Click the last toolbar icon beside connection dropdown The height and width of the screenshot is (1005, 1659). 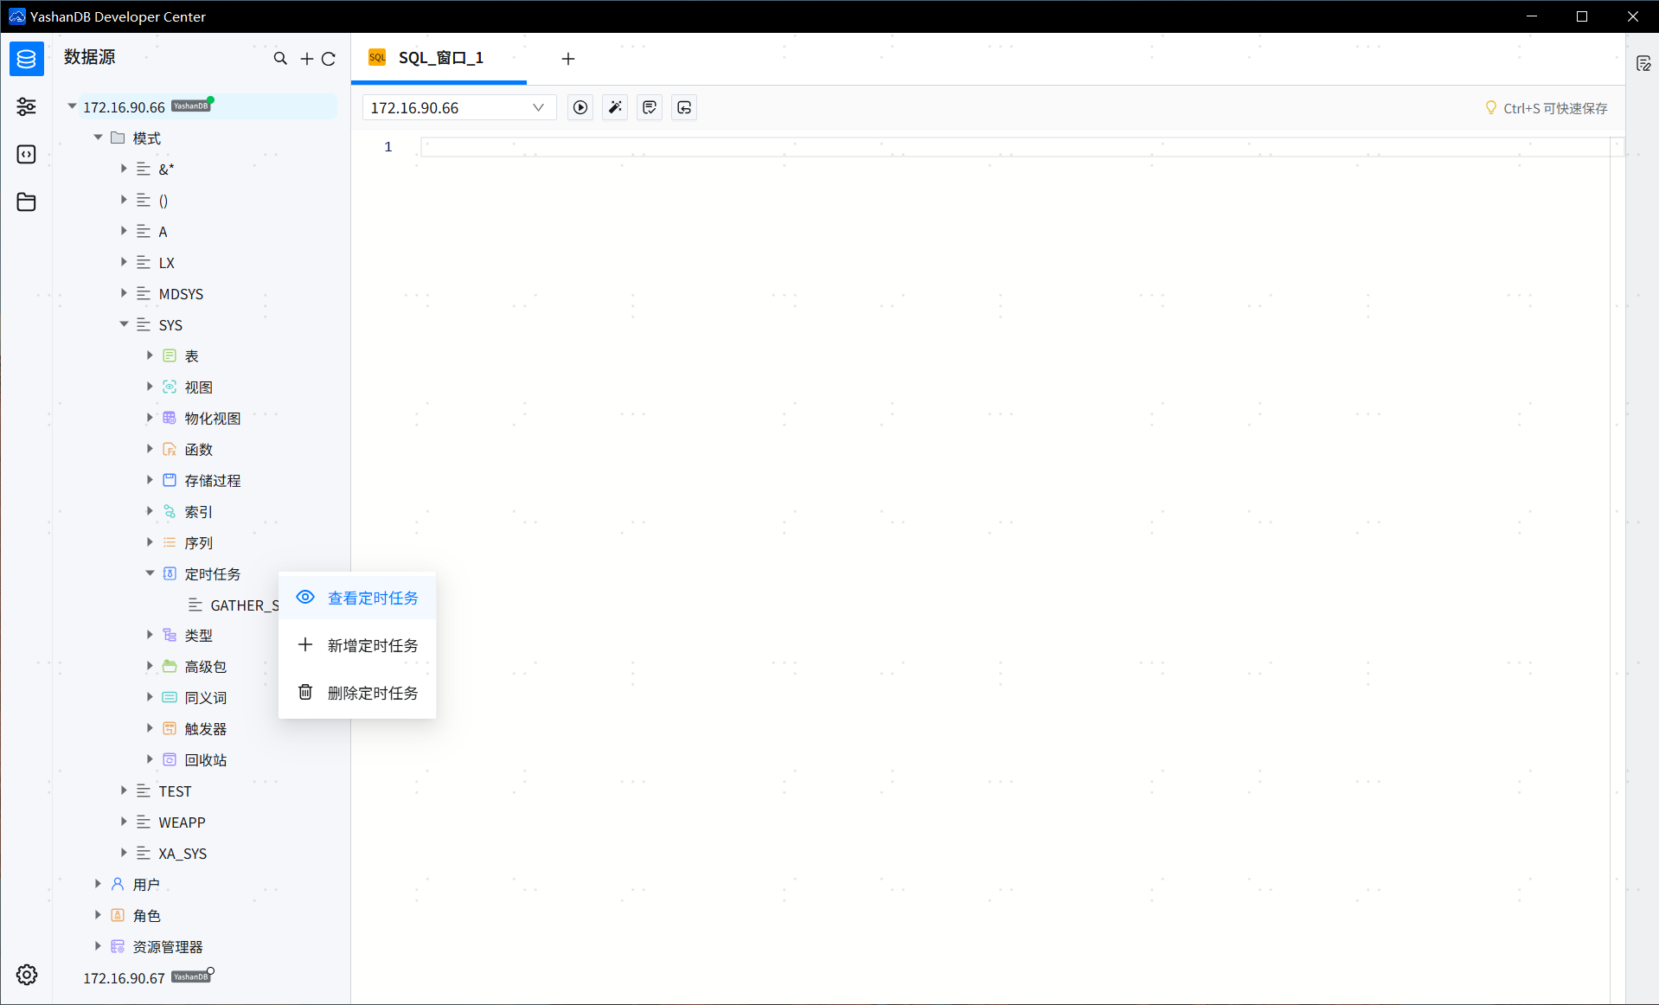click(x=684, y=107)
